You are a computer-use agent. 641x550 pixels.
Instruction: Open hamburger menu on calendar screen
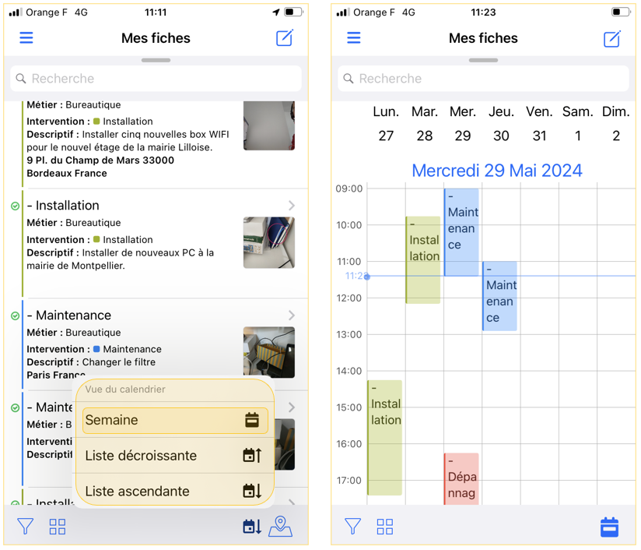pyautogui.click(x=354, y=38)
